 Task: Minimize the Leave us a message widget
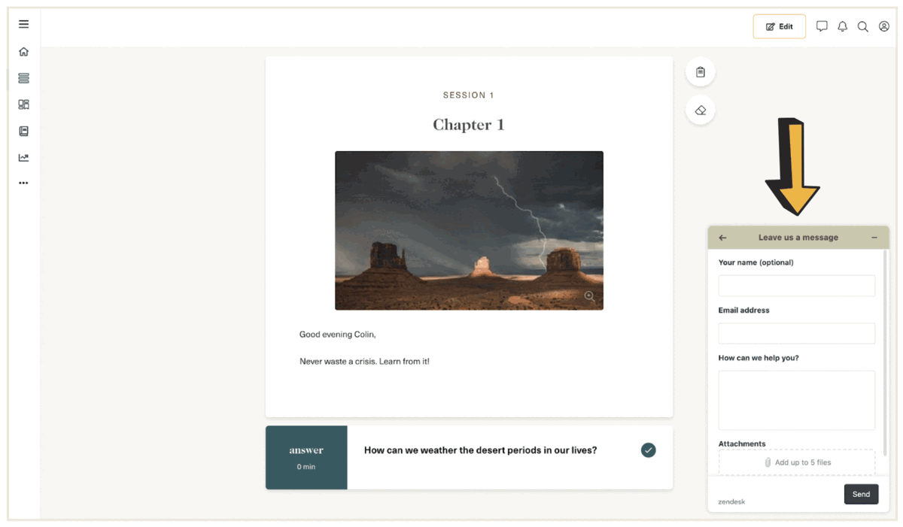pos(874,238)
